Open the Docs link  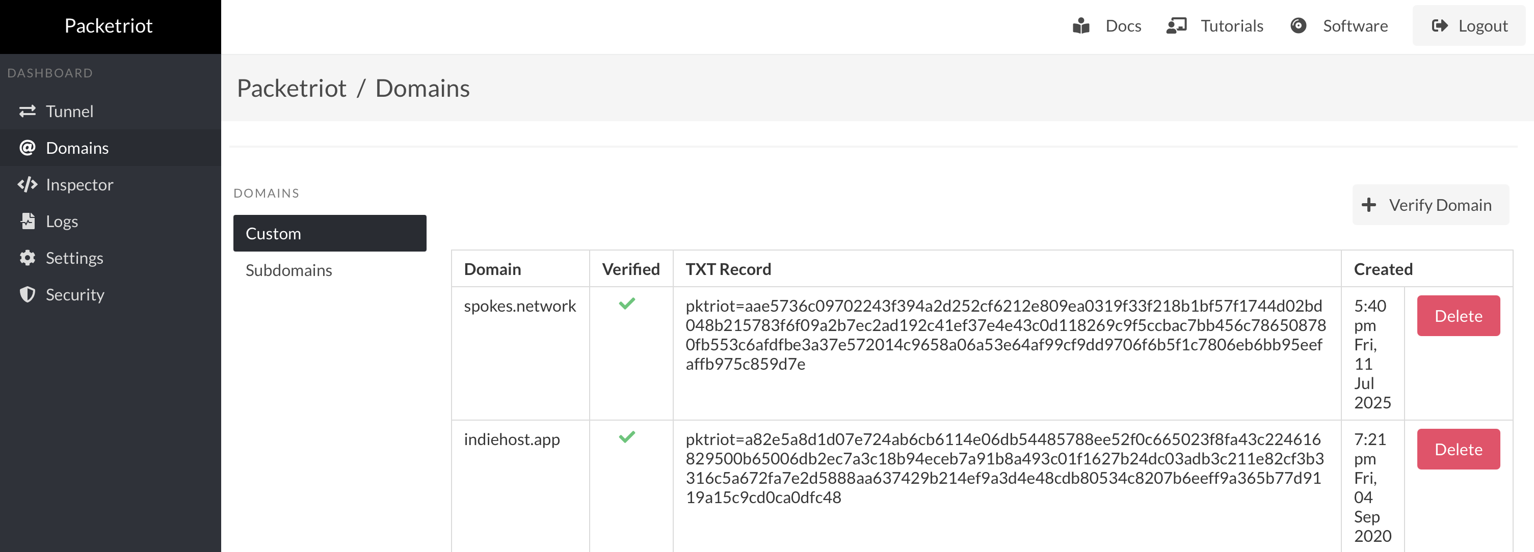1107,25
